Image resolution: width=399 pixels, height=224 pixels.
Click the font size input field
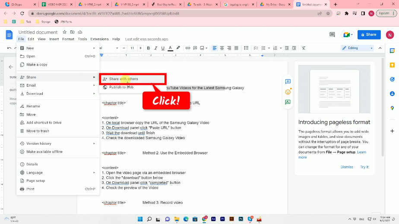132,48
